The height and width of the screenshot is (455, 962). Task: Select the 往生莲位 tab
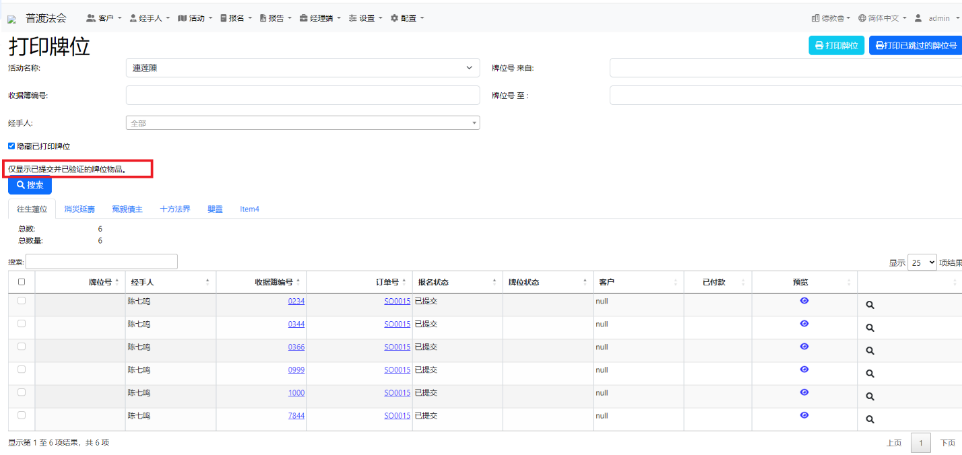[32, 209]
